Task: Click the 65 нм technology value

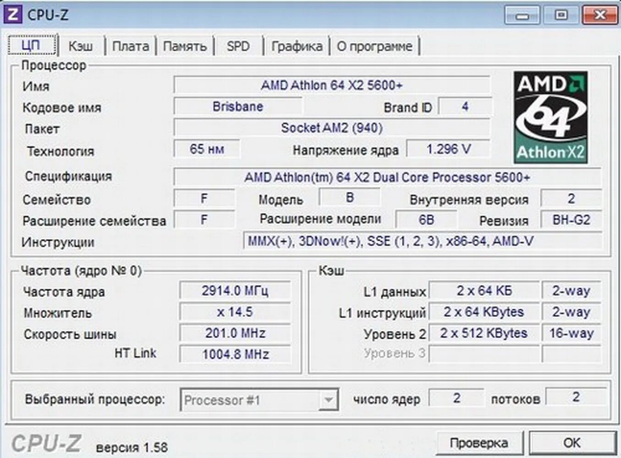Action: coord(207,149)
